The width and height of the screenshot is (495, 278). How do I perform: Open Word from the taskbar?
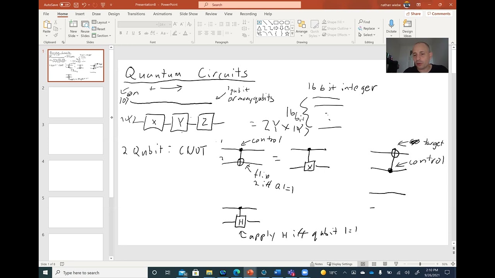(x=277, y=273)
